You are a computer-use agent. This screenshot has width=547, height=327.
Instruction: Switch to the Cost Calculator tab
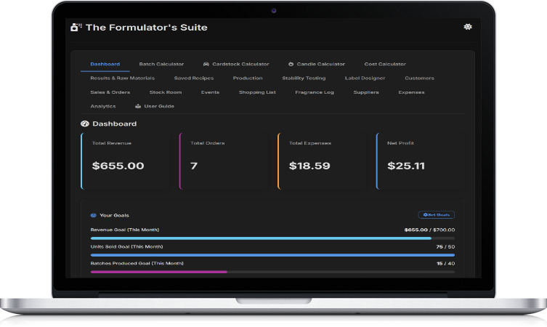[x=385, y=64]
